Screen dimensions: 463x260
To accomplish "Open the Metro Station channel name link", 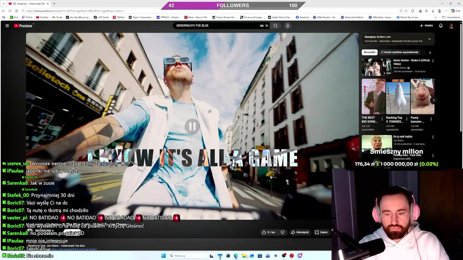I will (x=400, y=68).
